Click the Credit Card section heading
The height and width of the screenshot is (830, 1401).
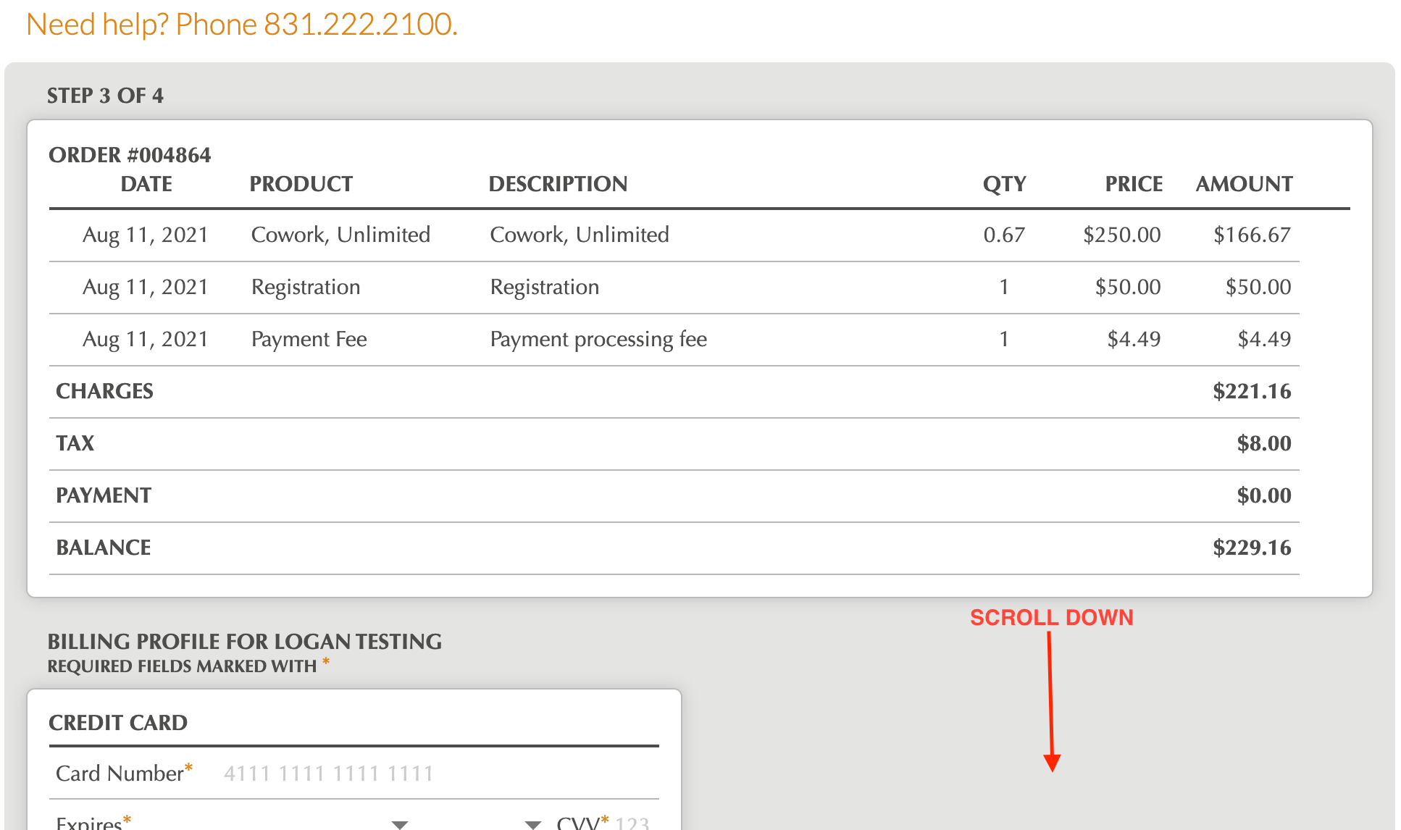click(118, 723)
